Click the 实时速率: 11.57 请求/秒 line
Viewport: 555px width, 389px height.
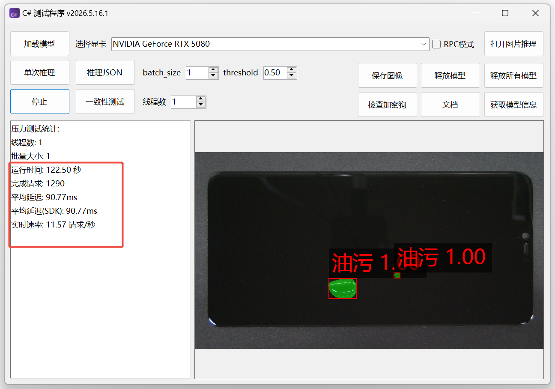point(53,224)
